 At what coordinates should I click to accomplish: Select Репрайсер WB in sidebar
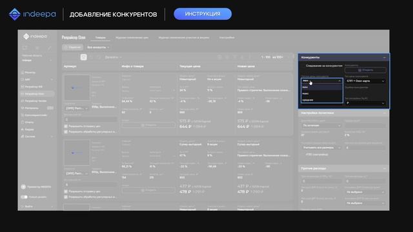34,86
